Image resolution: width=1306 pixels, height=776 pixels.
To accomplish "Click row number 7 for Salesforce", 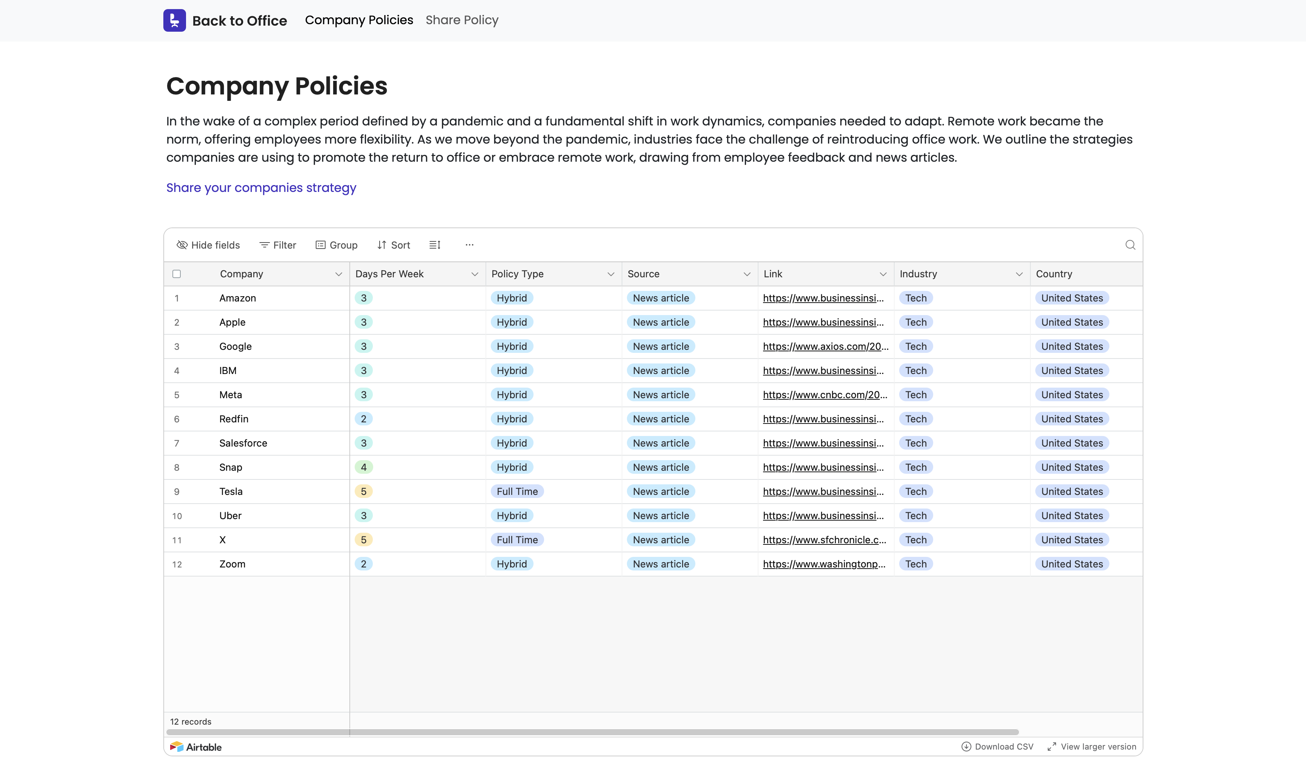I will tap(177, 444).
